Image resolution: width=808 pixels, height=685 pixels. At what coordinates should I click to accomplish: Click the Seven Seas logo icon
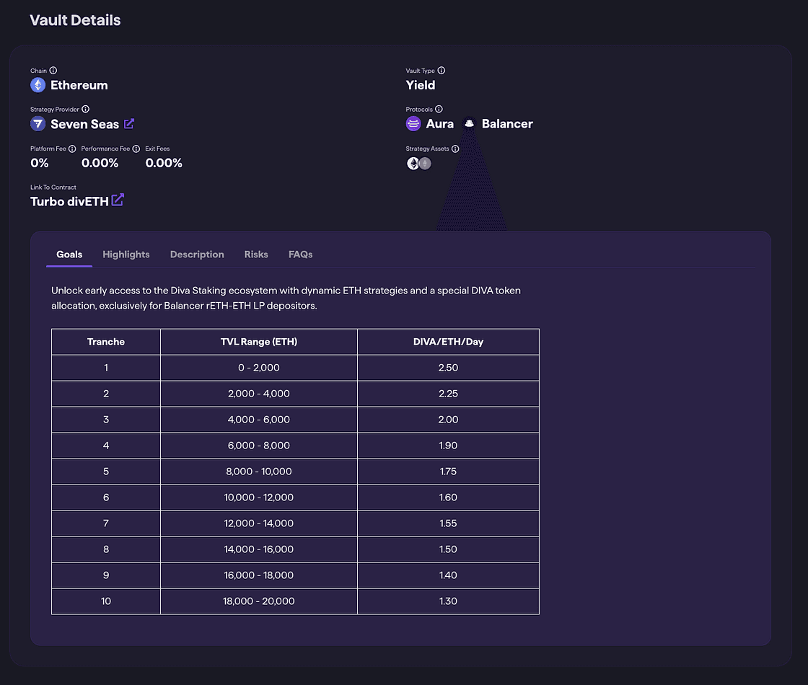tap(38, 123)
